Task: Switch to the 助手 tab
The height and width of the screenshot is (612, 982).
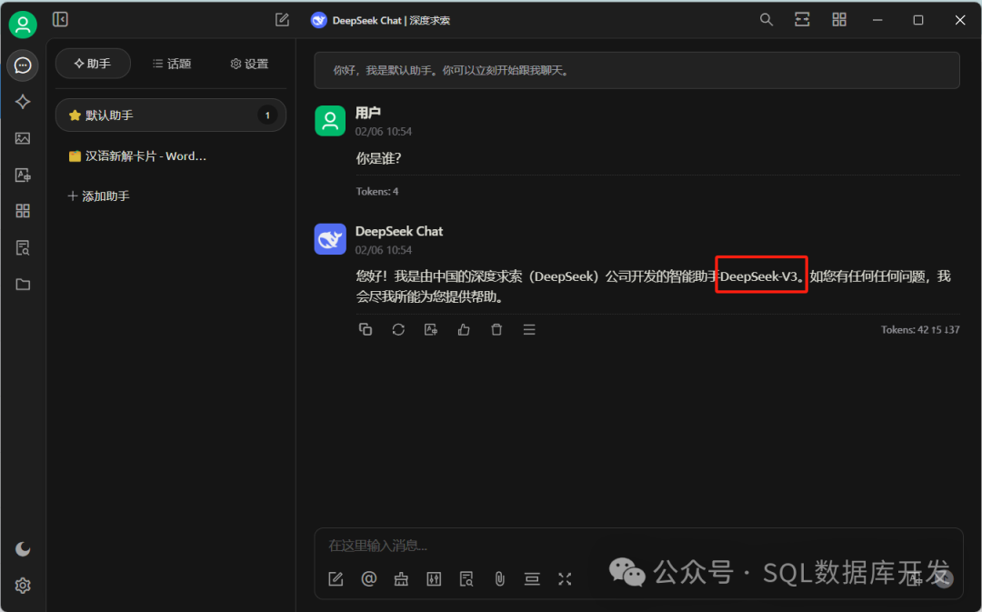Action: pos(93,64)
